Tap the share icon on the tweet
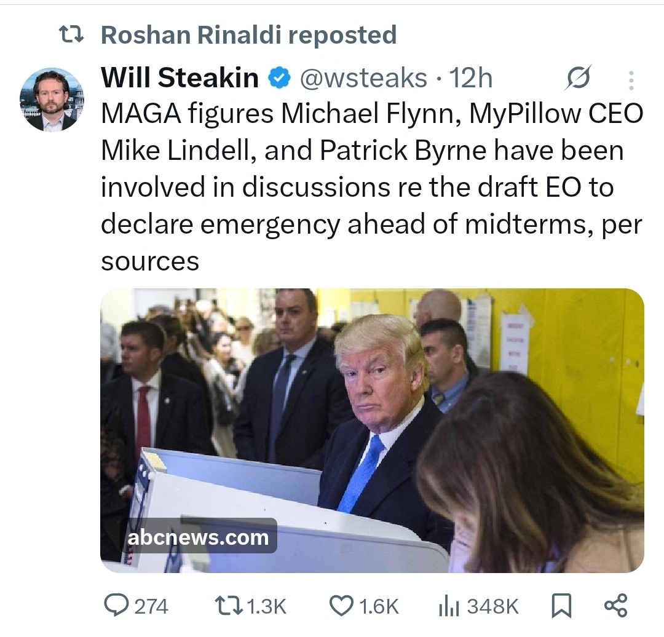 tap(616, 606)
